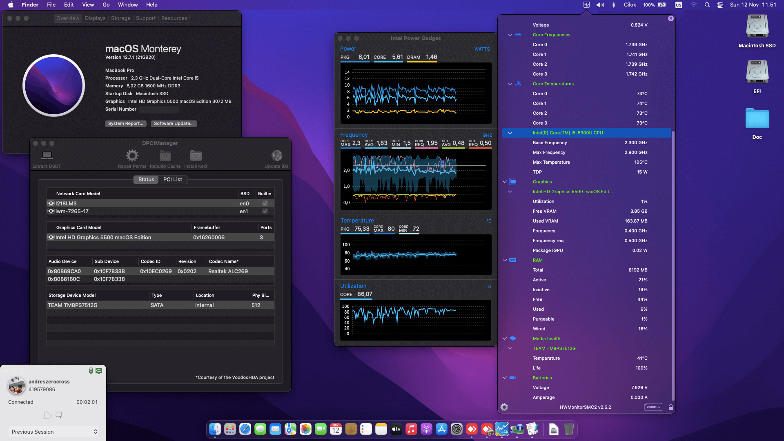Click the Repair Perms gear icon
The width and height of the screenshot is (784, 441).
coord(132,156)
